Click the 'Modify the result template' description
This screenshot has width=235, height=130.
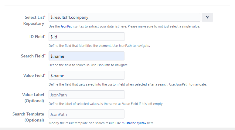pos(84,123)
